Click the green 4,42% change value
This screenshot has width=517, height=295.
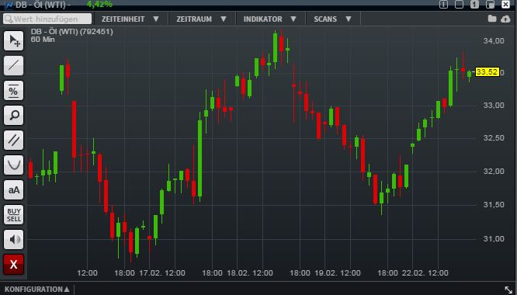click(x=99, y=5)
